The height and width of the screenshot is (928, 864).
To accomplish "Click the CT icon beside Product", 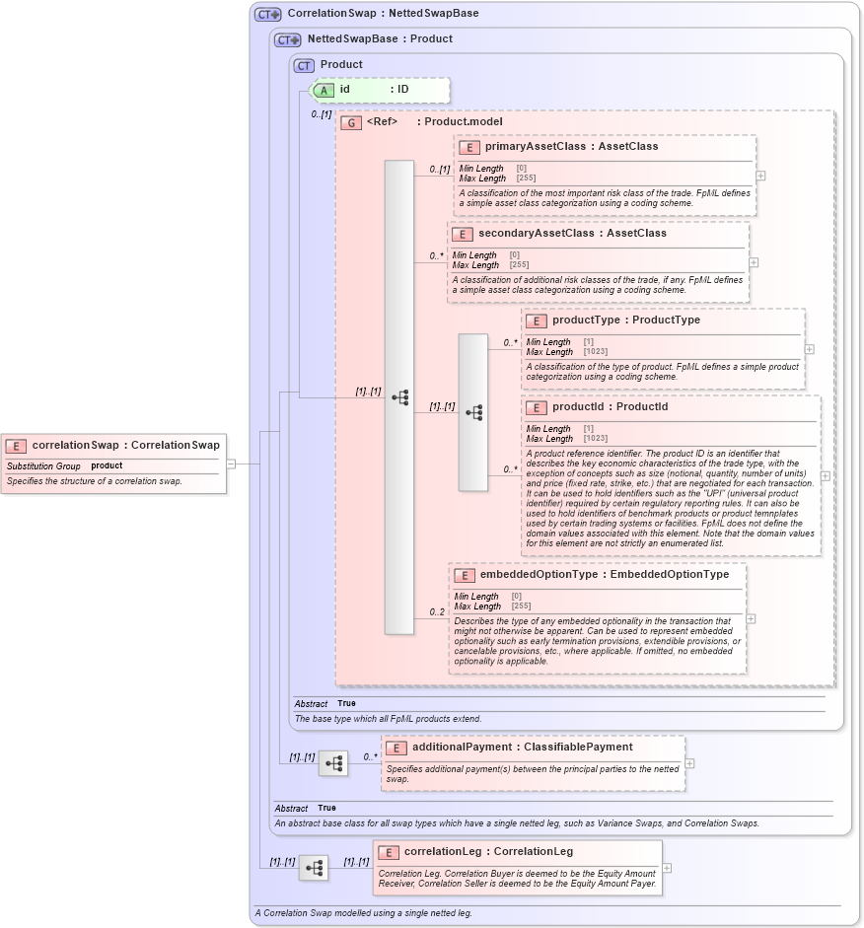I will tap(302, 64).
